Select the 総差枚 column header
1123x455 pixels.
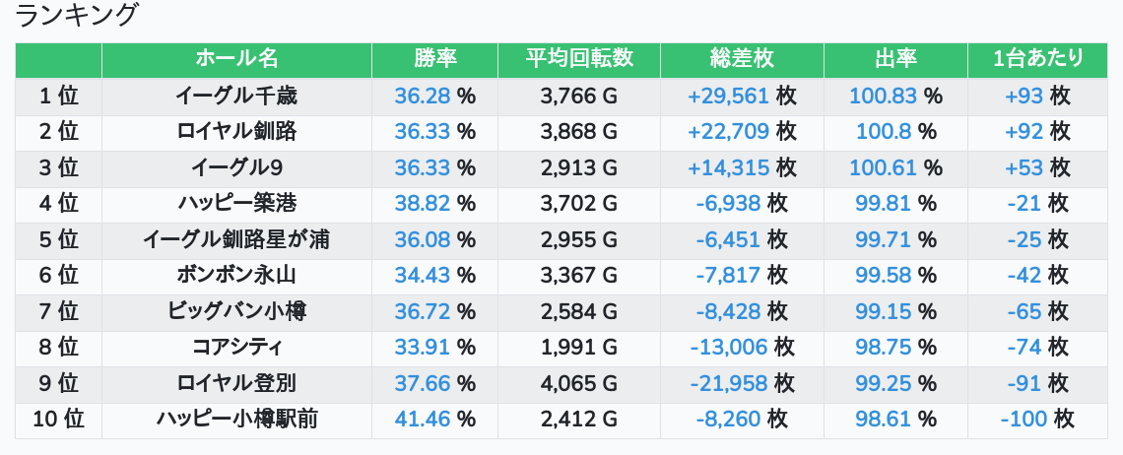pyautogui.click(x=742, y=59)
